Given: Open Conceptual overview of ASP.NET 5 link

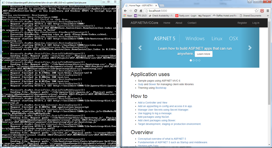Looking at the screenshot, I should click(162, 139).
